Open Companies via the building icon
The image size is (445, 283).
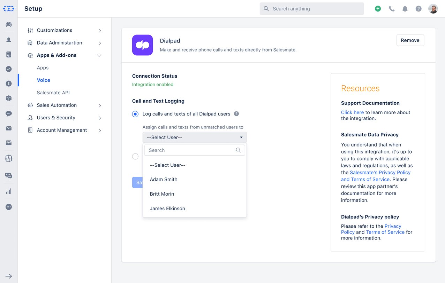point(9,54)
